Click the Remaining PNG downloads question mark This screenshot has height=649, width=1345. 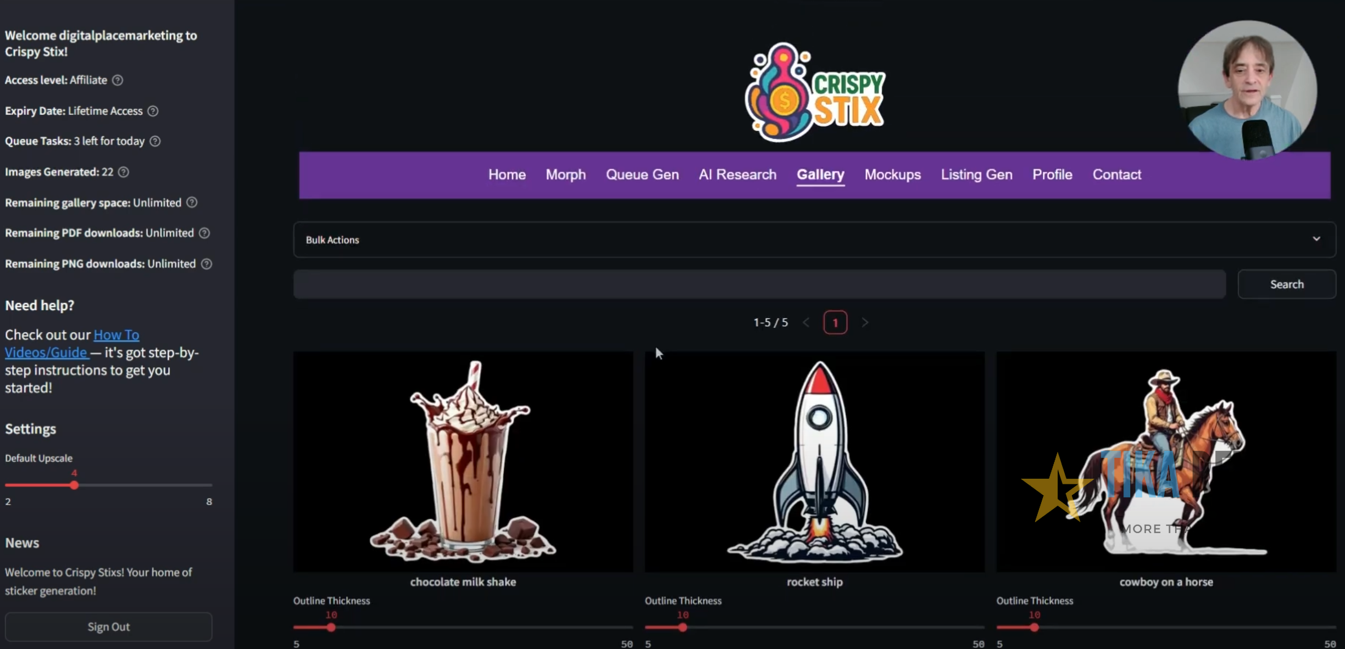[207, 264]
